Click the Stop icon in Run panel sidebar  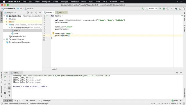tap(5, 80)
